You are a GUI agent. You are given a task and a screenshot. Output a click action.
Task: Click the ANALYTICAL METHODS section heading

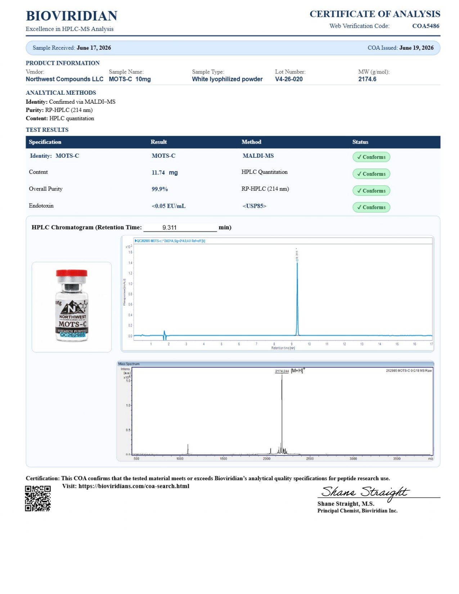coord(61,93)
